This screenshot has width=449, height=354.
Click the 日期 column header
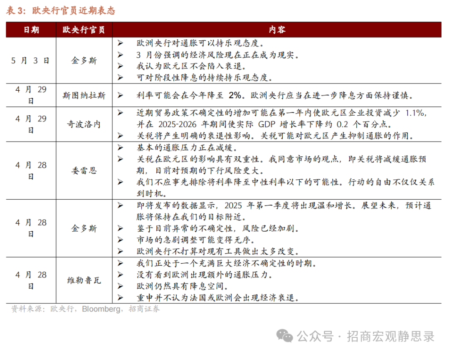pos(31,30)
